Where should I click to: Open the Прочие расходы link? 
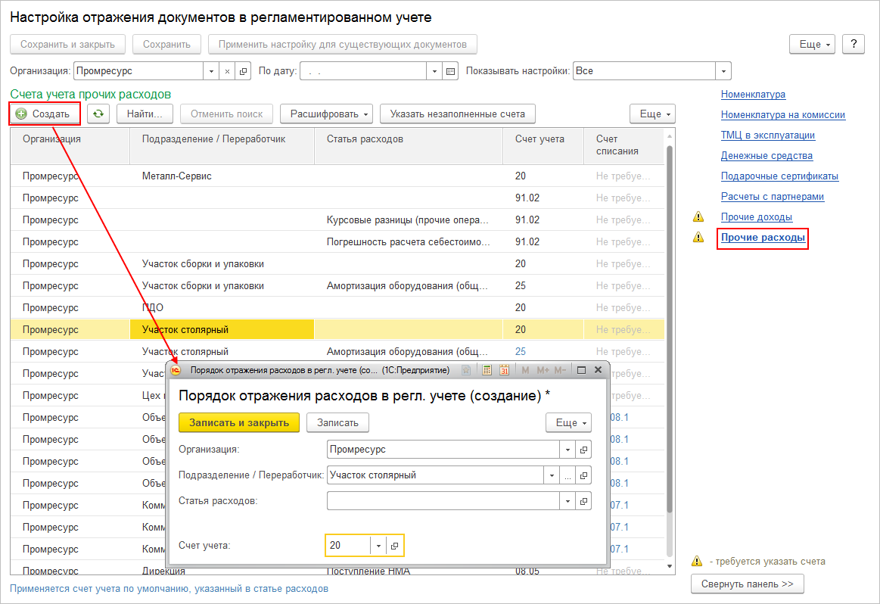(763, 238)
